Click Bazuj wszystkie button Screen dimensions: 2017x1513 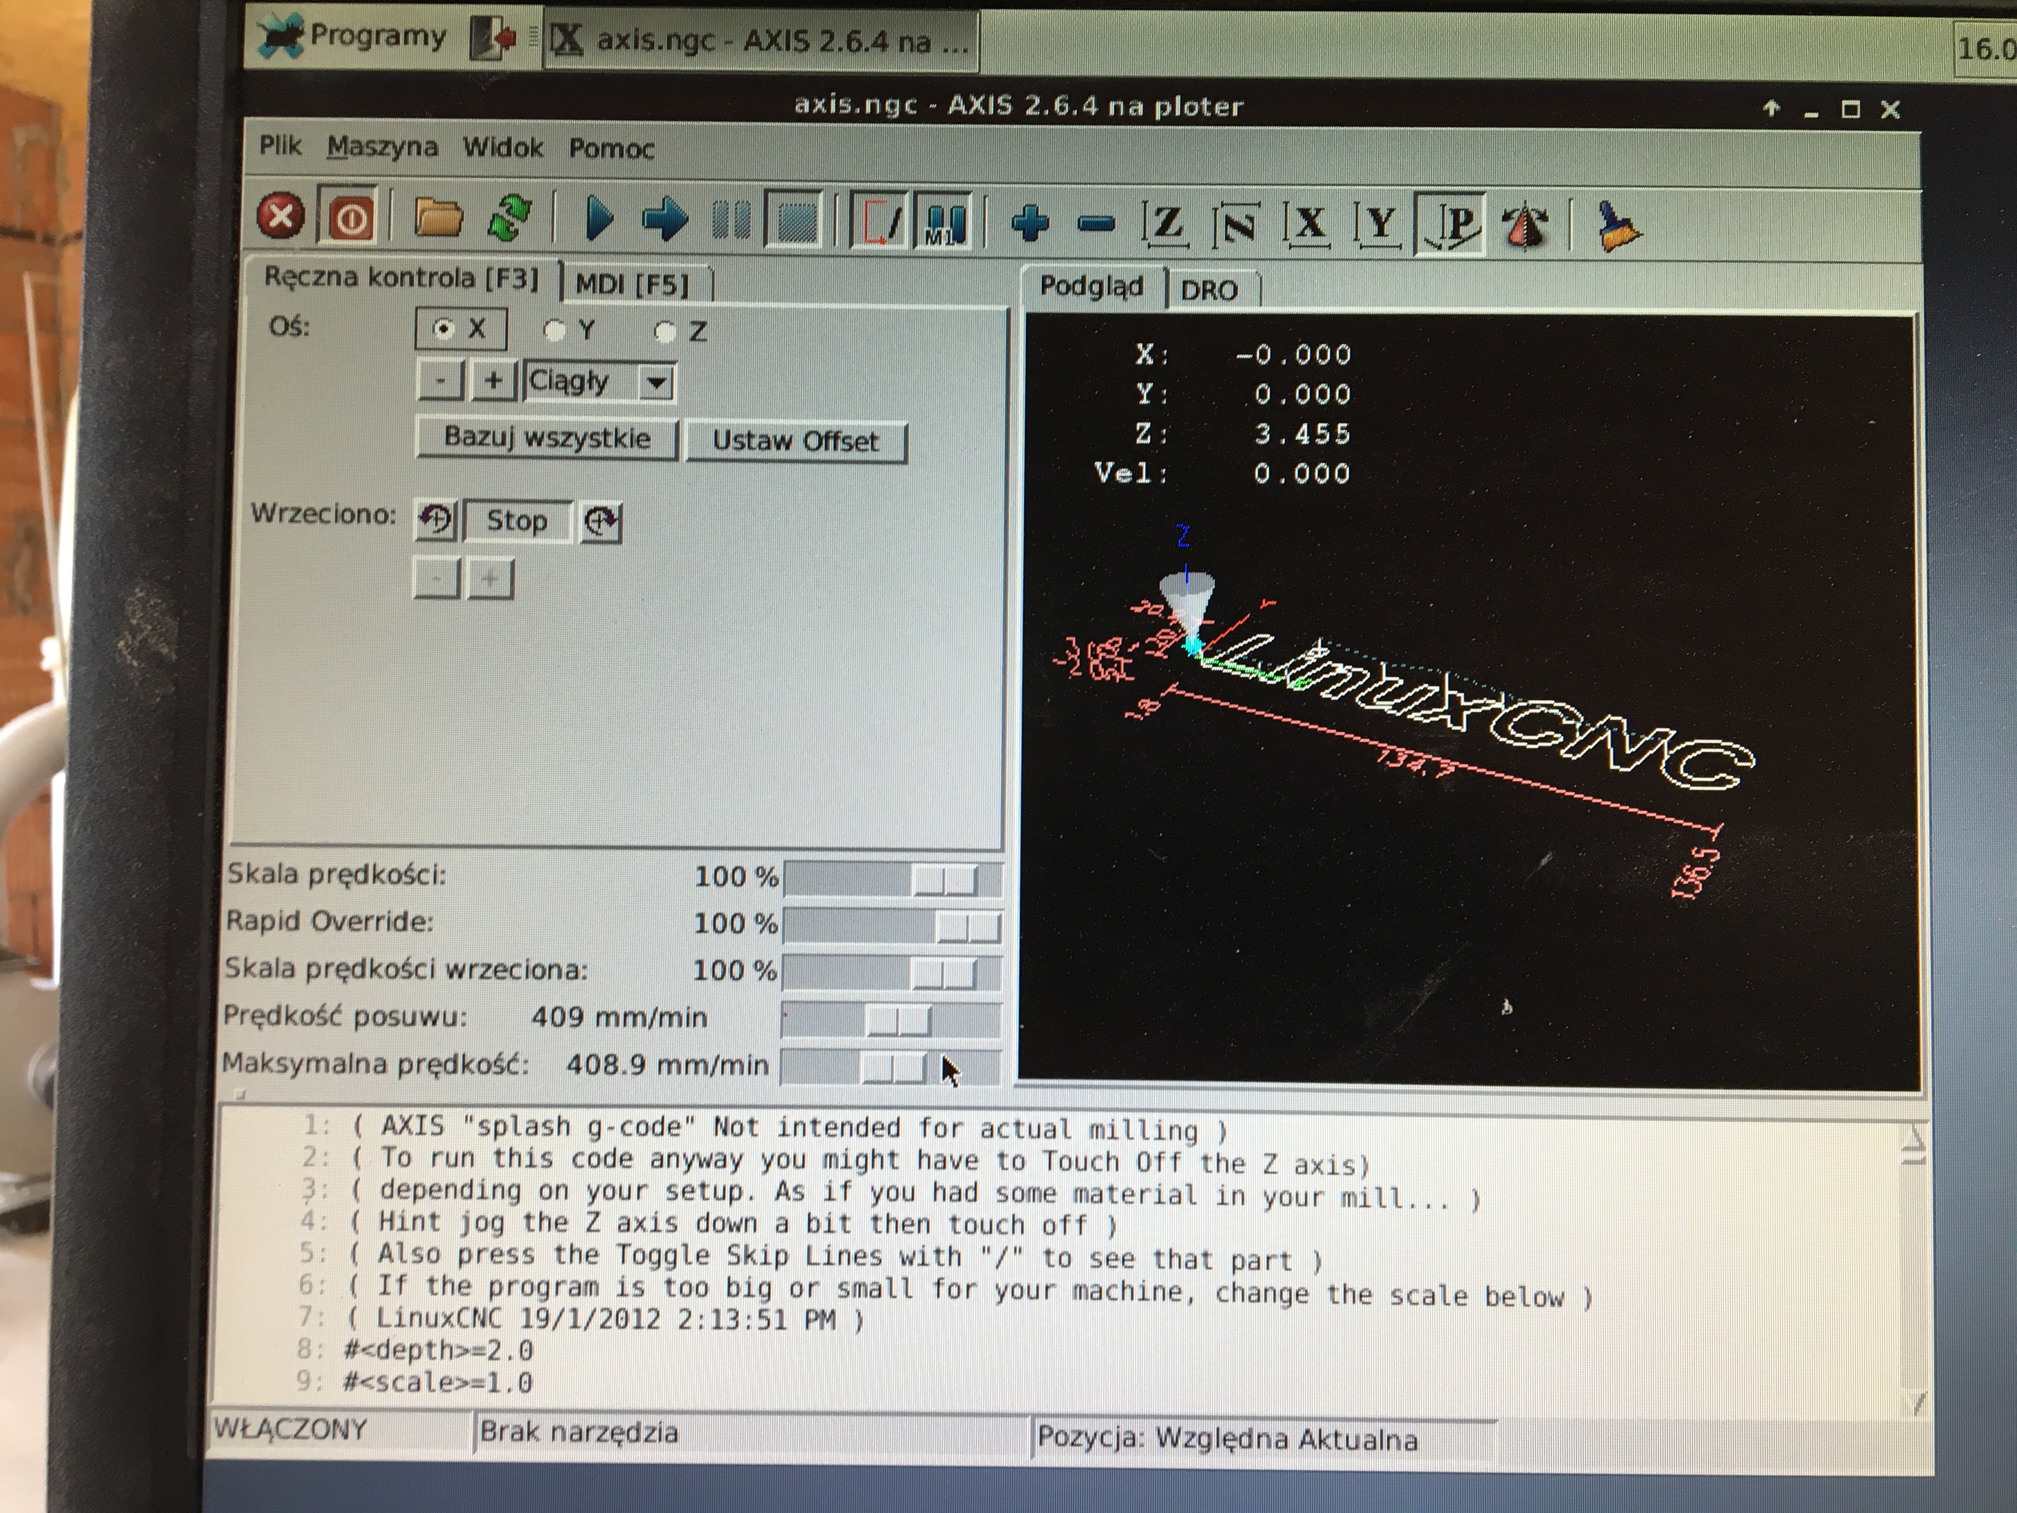(547, 439)
